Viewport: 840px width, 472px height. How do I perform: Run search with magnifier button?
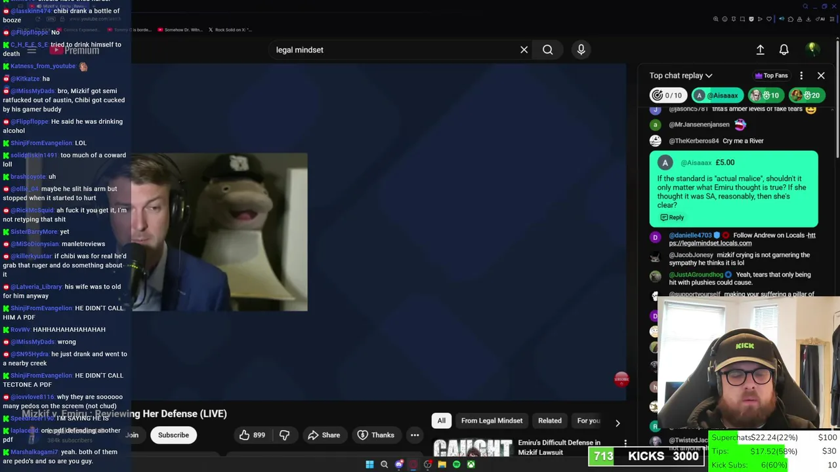547,50
